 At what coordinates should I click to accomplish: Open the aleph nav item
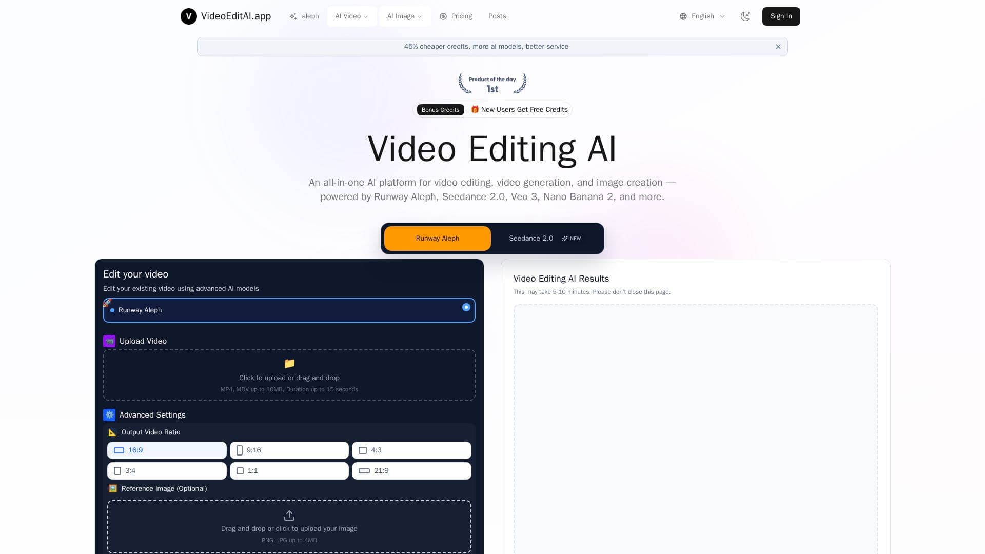click(304, 16)
